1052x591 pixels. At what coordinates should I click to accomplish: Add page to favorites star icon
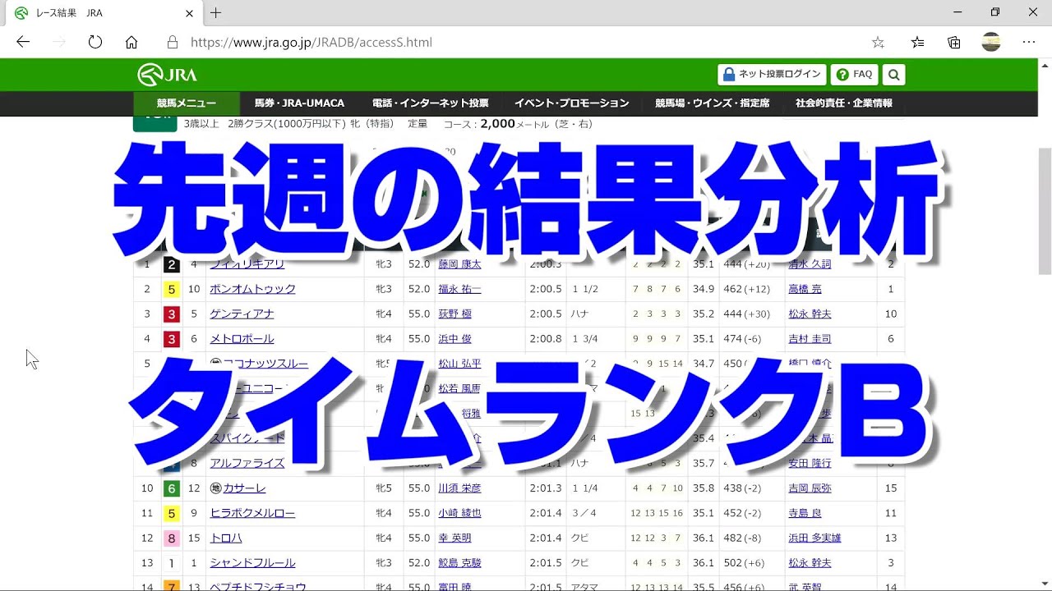click(x=878, y=42)
